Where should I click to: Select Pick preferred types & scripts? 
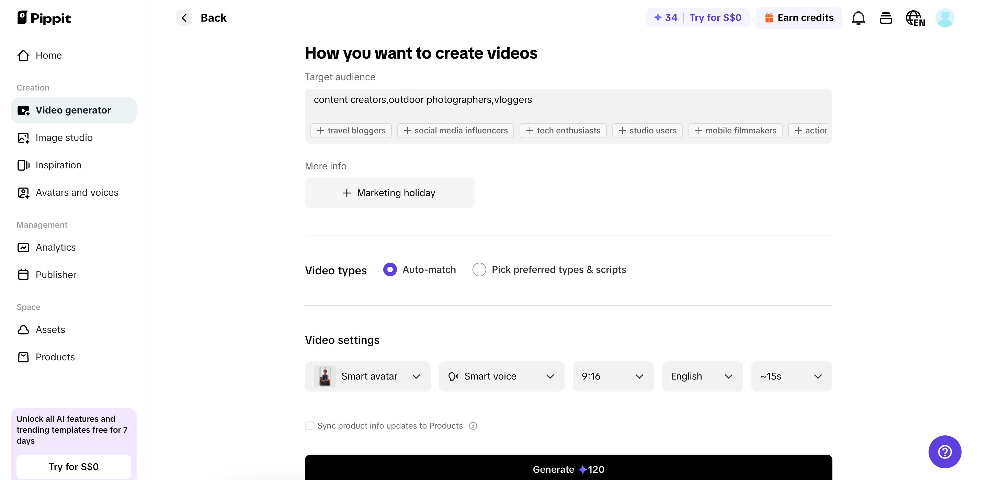549,269
